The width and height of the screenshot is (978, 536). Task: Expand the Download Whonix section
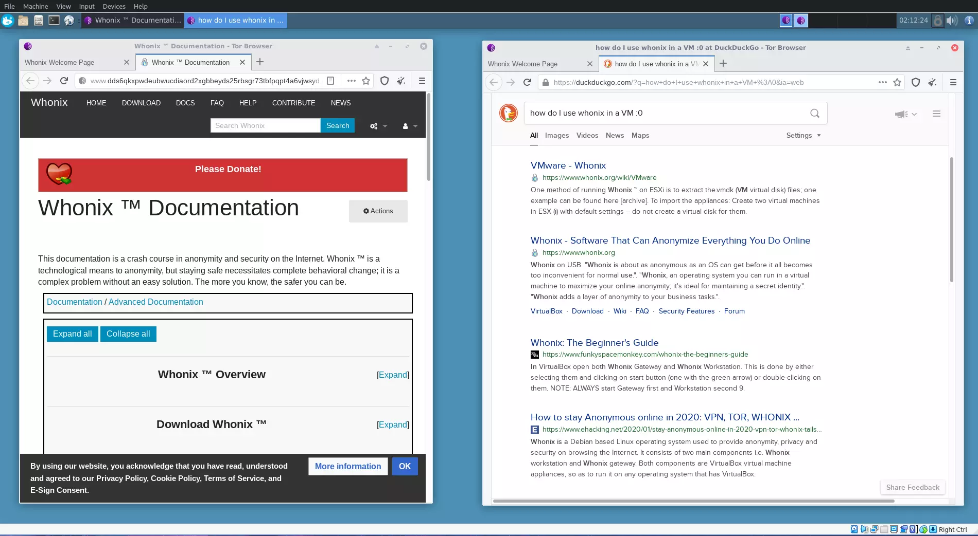pos(393,425)
